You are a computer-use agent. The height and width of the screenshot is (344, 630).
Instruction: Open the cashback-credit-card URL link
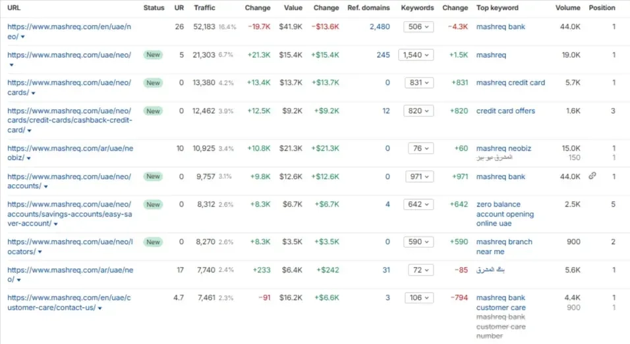coord(69,120)
